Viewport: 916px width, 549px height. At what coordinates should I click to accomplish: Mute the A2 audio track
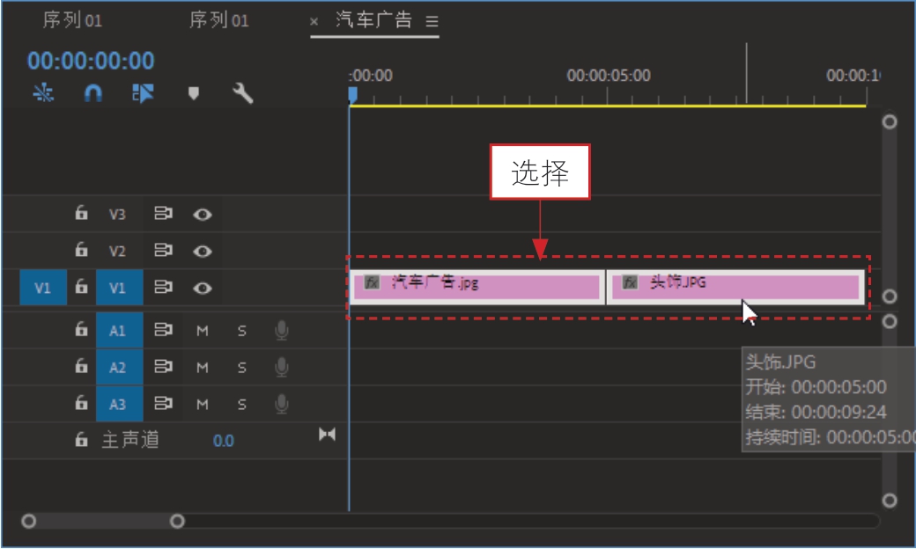pos(202,368)
